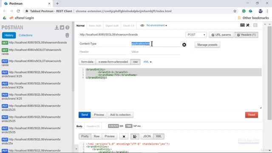Open settings wrench icon
272x153 pixels.
(x=248, y=25)
